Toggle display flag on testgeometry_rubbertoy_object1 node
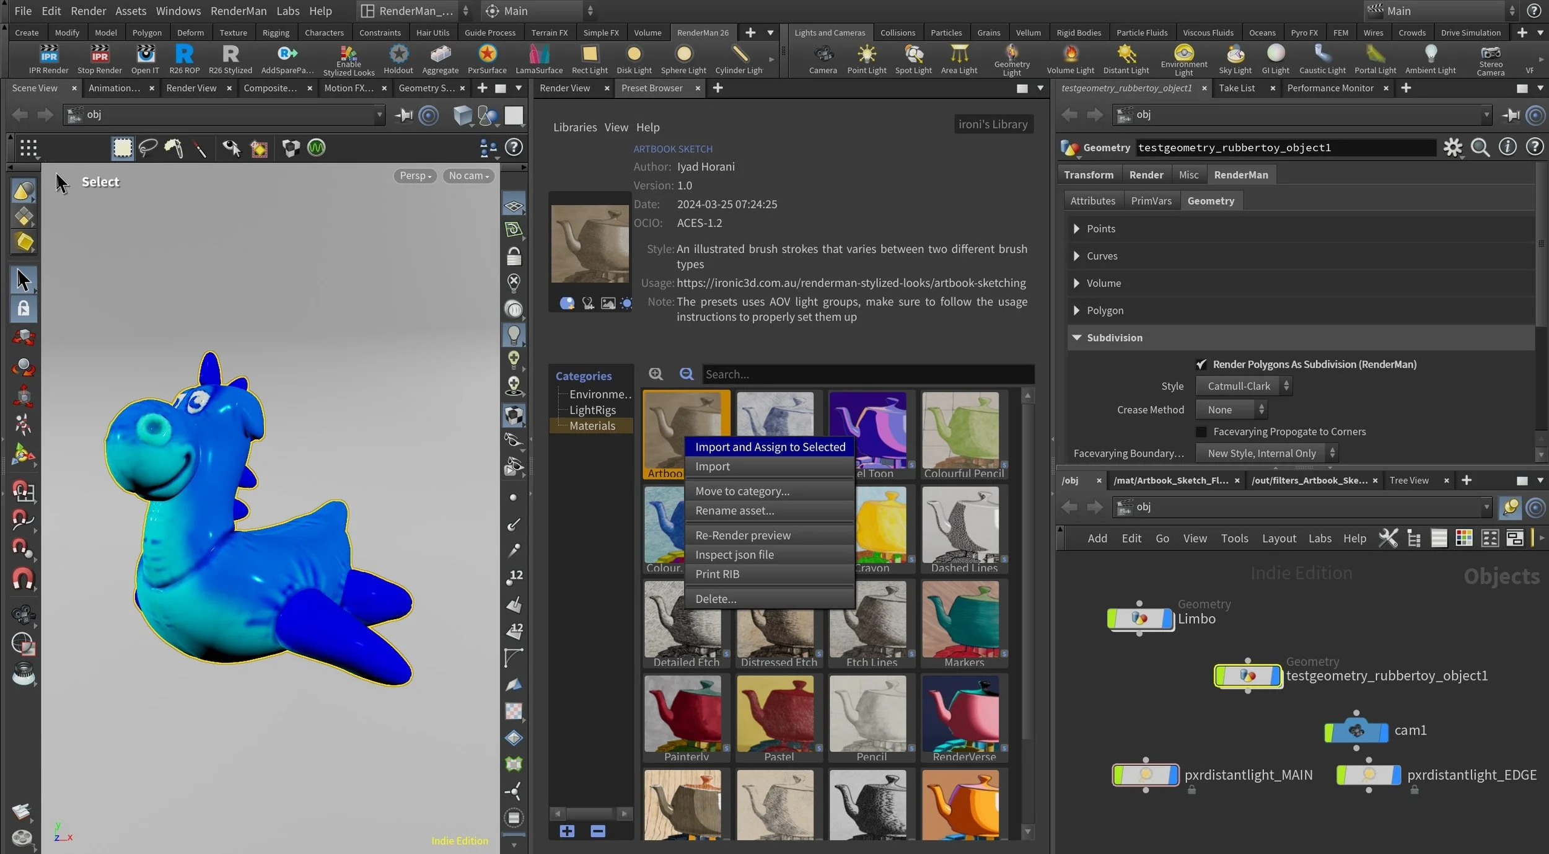This screenshot has width=1549, height=854. [x=1275, y=676]
